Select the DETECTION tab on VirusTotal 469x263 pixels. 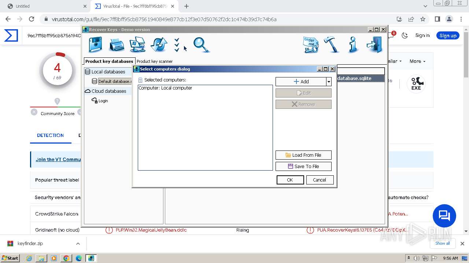click(50, 135)
